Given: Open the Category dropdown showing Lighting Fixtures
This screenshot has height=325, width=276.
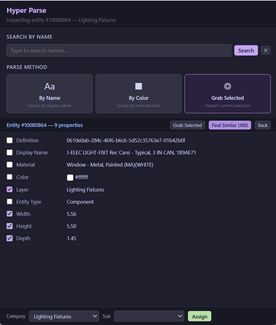Looking at the screenshot, I should (64, 316).
